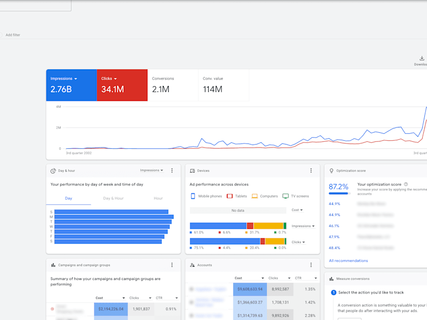Click the Campaigns bar chart icon

pyautogui.click(x=53, y=265)
